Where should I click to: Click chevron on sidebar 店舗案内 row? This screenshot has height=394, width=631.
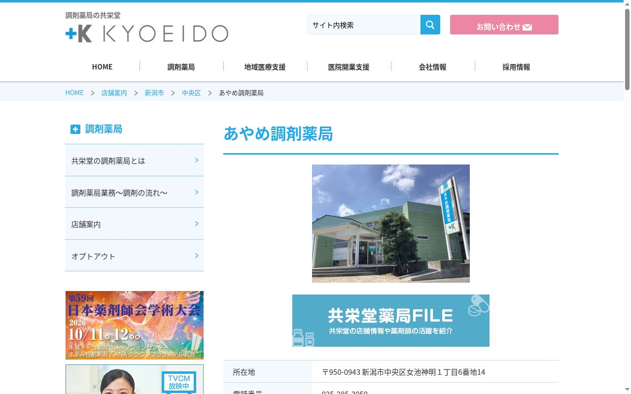click(x=197, y=224)
